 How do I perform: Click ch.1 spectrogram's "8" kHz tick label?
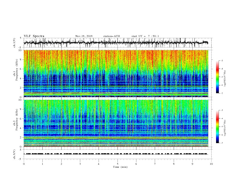pos(21,60)
